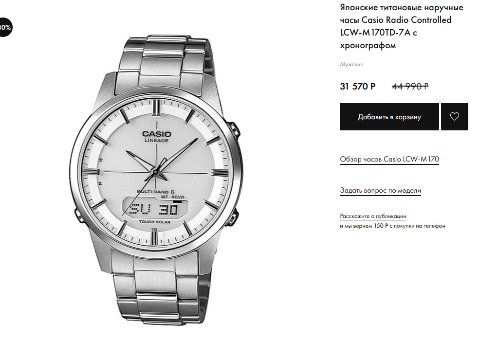Follow the Расскажите о публикации link
This screenshot has width=479, height=341.
(373, 216)
